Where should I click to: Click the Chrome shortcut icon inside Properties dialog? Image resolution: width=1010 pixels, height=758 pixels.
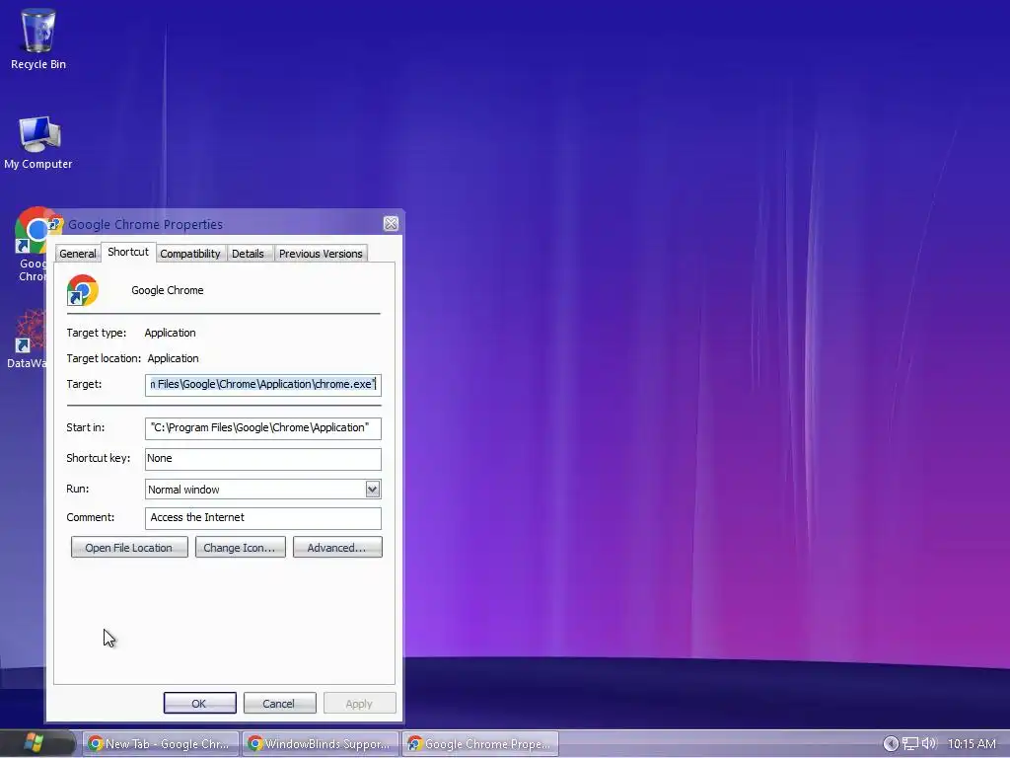(83, 290)
